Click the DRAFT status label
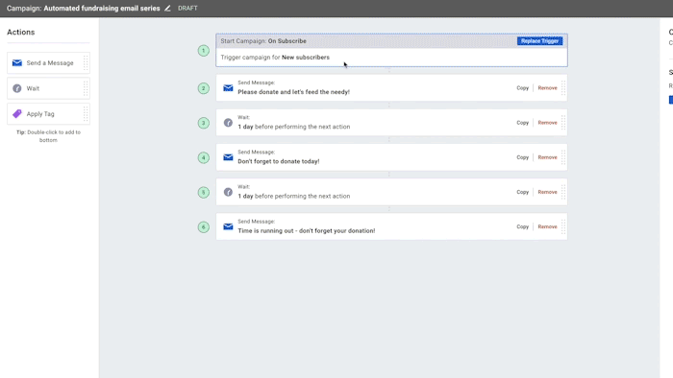This screenshot has width=673, height=378. point(187,8)
